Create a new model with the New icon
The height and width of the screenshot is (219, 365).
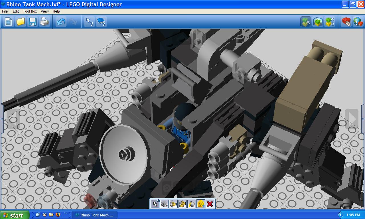pos(9,22)
